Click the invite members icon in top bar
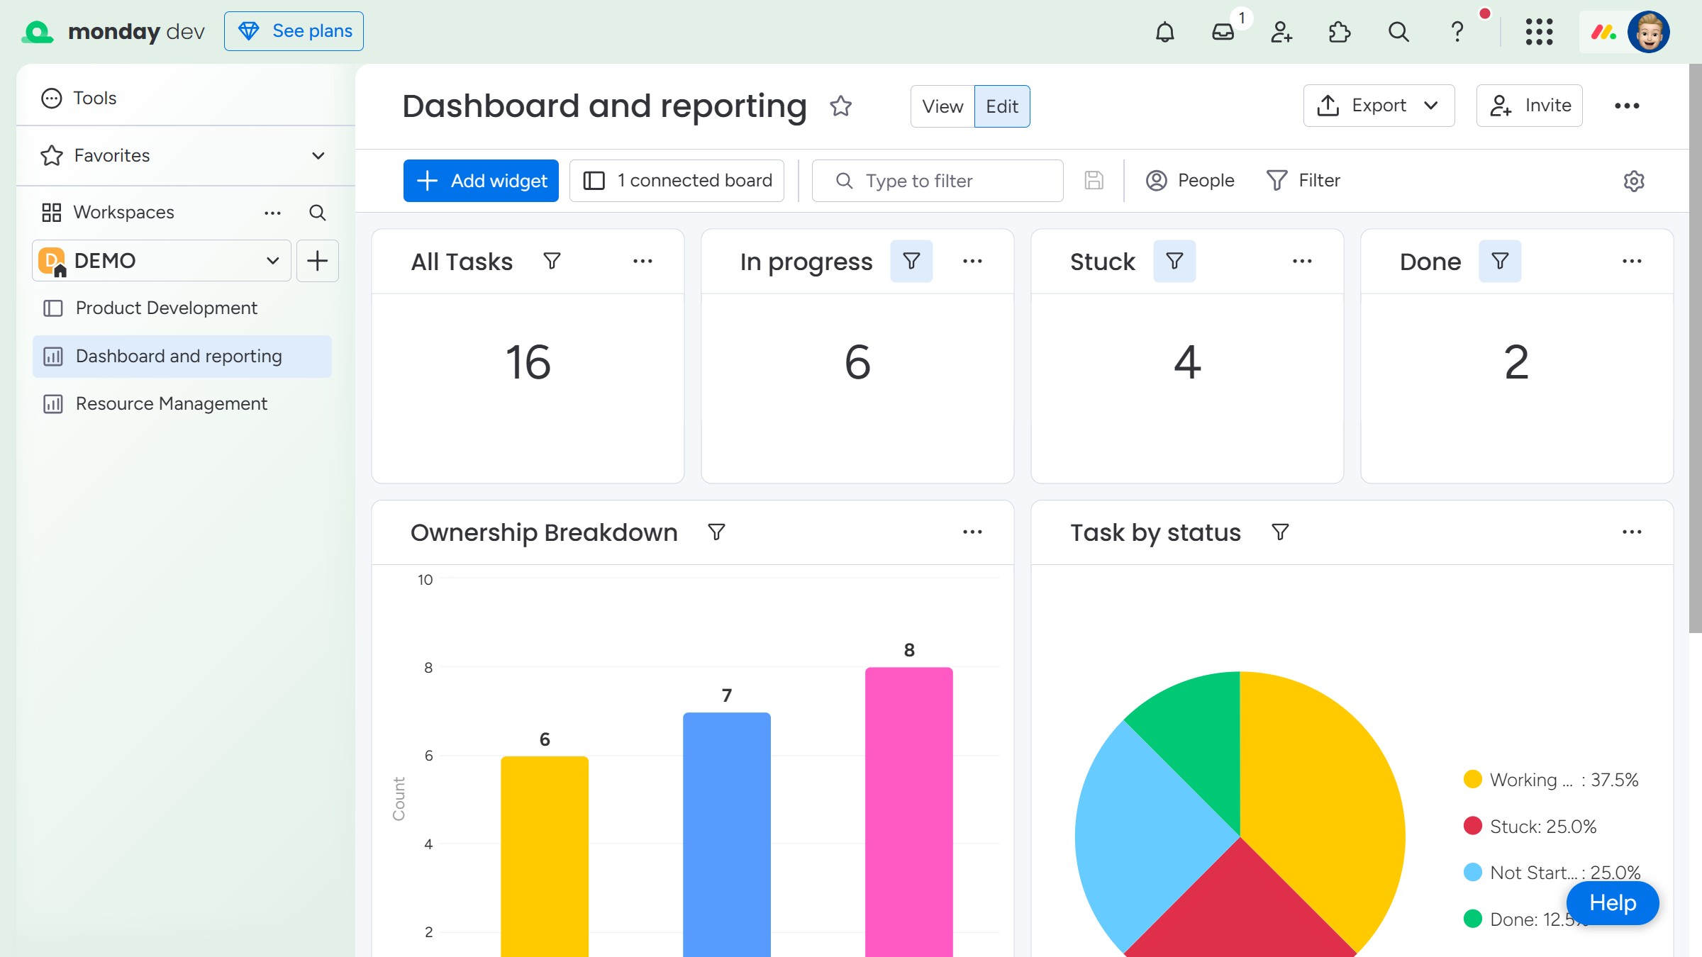This screenshot has width=1702, height=957. (1281, 32)
